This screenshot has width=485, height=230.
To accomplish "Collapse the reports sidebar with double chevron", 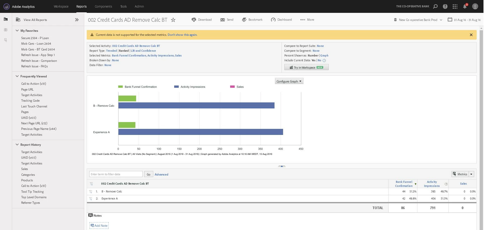I will pyautogui.click(x=77, y=20).
